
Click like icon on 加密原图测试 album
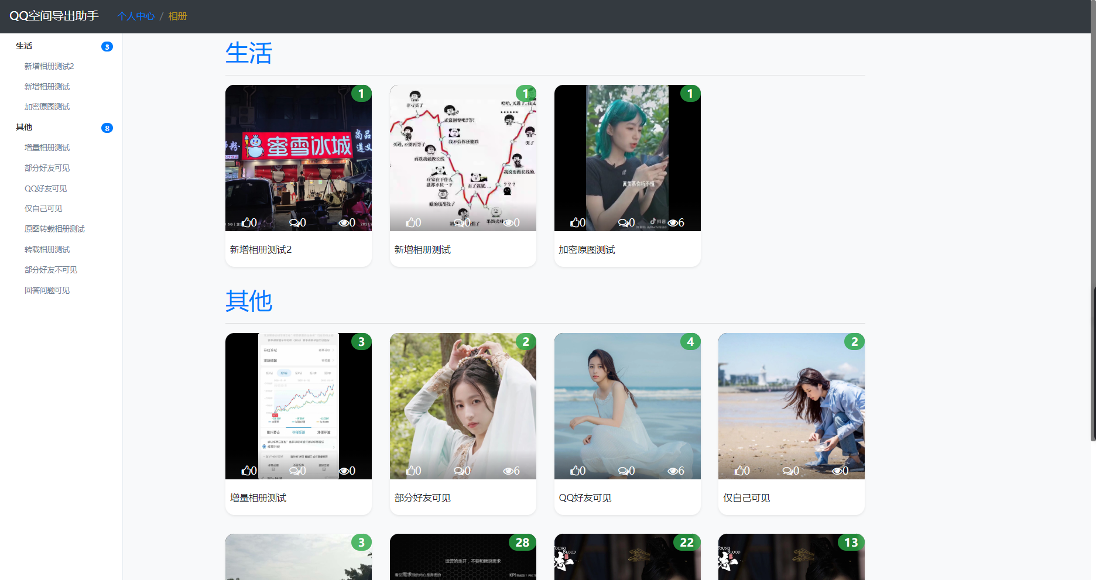pos(576,222)
